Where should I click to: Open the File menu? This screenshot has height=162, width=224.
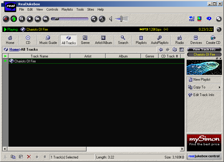tap(21, 9)
